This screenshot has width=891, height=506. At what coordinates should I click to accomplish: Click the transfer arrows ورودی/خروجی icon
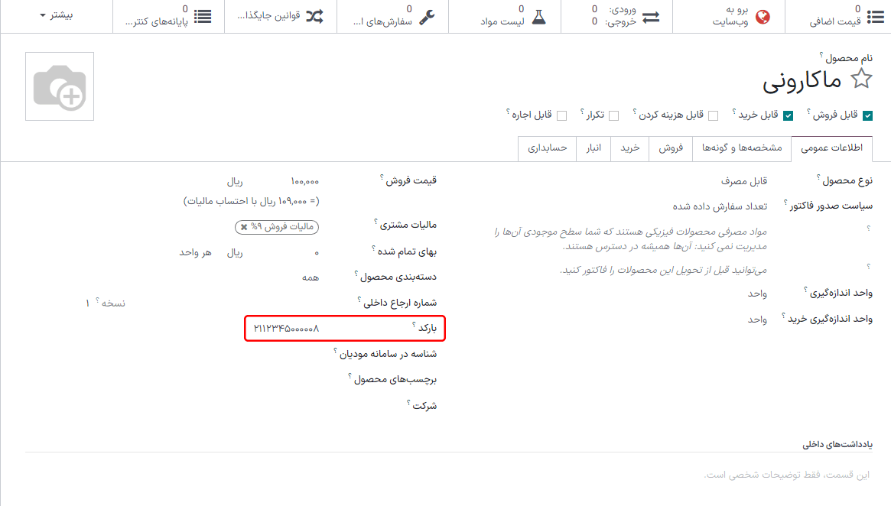click(651, 16)
